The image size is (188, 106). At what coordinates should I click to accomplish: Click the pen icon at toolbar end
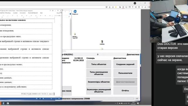pyautogui.click(x=145, y=7)
